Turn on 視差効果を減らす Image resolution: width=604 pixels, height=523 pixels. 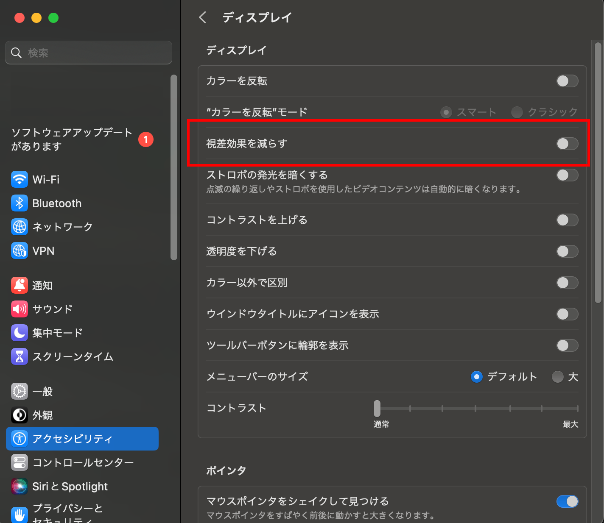(x=567, y=144)
